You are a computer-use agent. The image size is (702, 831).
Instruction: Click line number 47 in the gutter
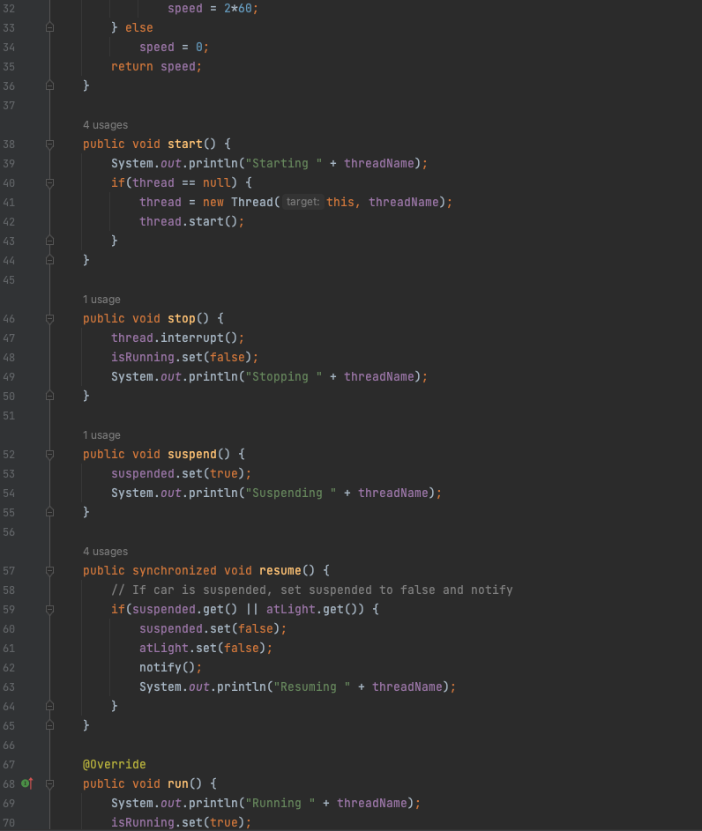point(9,338)
